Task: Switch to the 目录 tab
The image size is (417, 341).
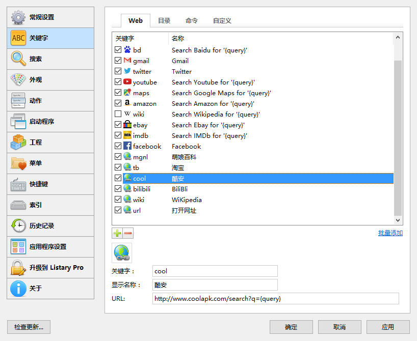Action: (164, 21)
